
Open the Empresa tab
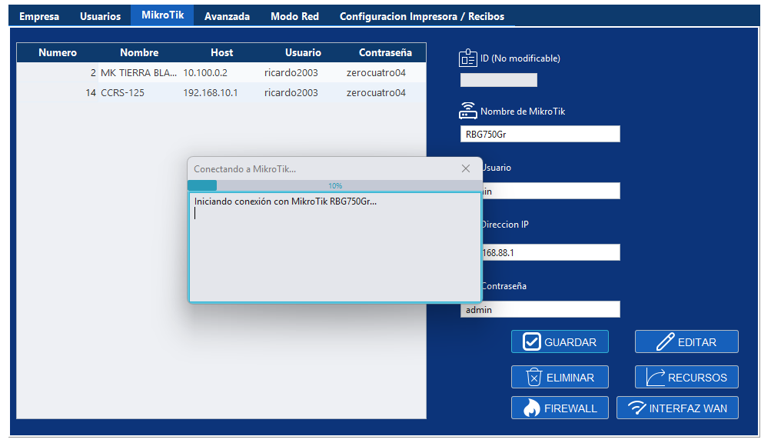(x=39, y=16)
